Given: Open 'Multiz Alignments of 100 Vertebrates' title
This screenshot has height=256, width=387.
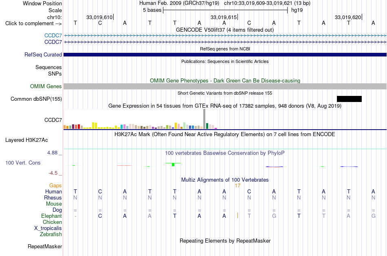Looking at the screenshot, I should click(x=225, y=180).
